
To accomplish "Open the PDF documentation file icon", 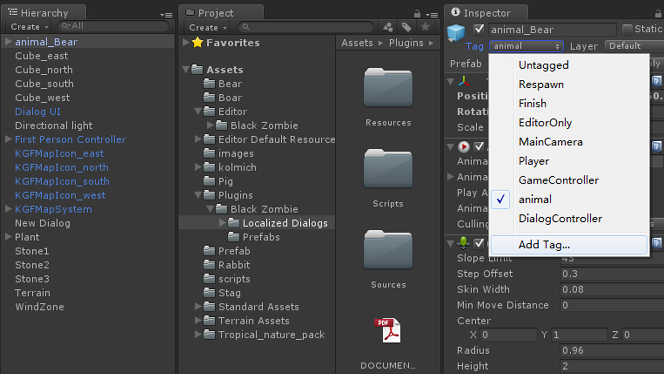I will point(388,330).
